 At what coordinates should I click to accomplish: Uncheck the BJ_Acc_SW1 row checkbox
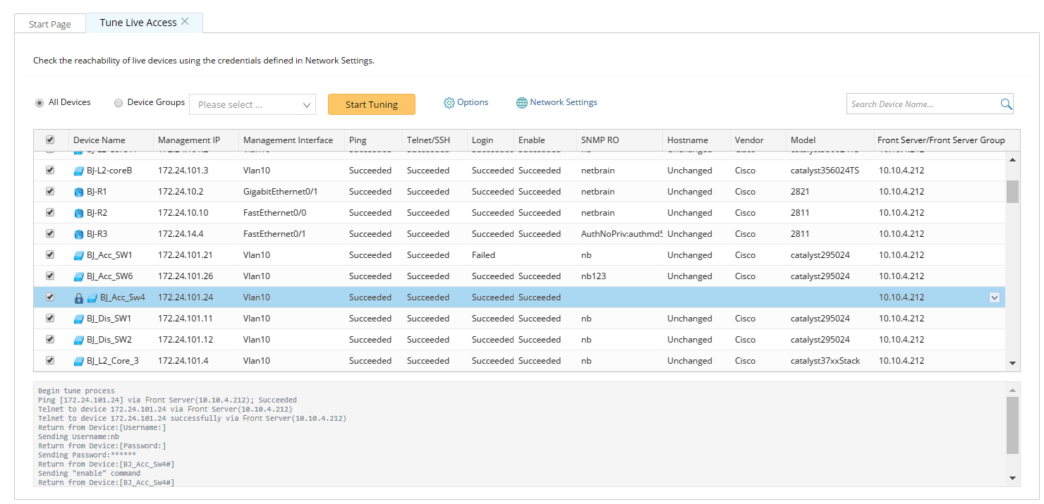click(50, 255)
